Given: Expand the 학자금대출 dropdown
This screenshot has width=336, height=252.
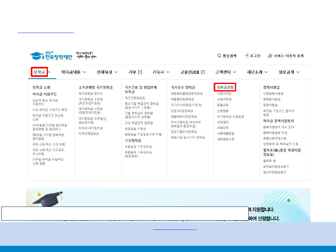Looking at the screenshot, I should click(x=84, y=72).
